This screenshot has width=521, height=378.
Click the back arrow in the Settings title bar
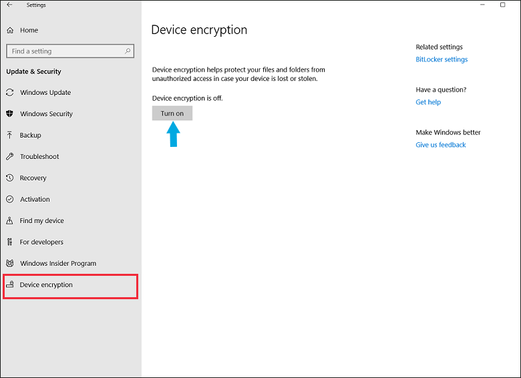coord(9,5)
